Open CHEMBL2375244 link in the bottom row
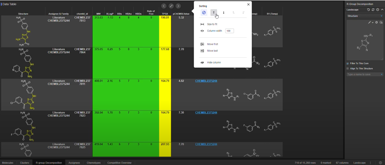 point(206,144)
